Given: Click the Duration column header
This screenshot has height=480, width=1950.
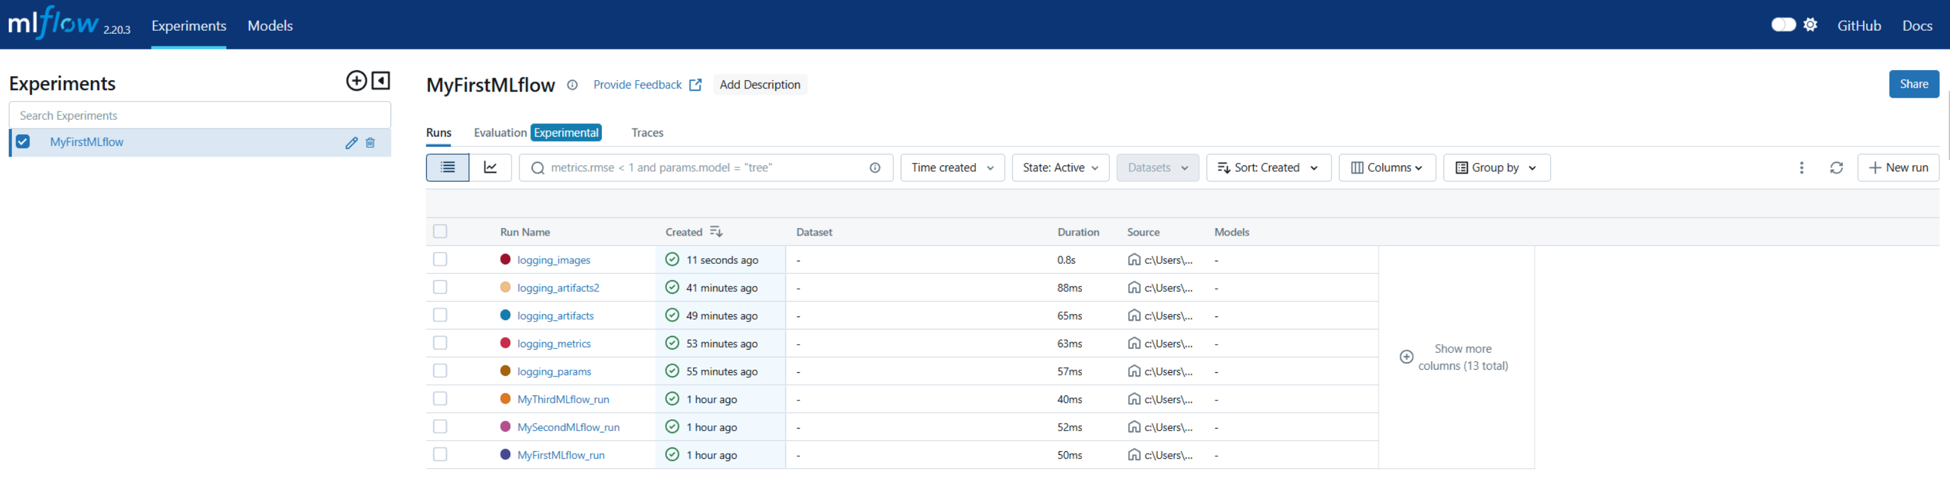Looking at the screenshot, I should click(x=1078, y=232).
